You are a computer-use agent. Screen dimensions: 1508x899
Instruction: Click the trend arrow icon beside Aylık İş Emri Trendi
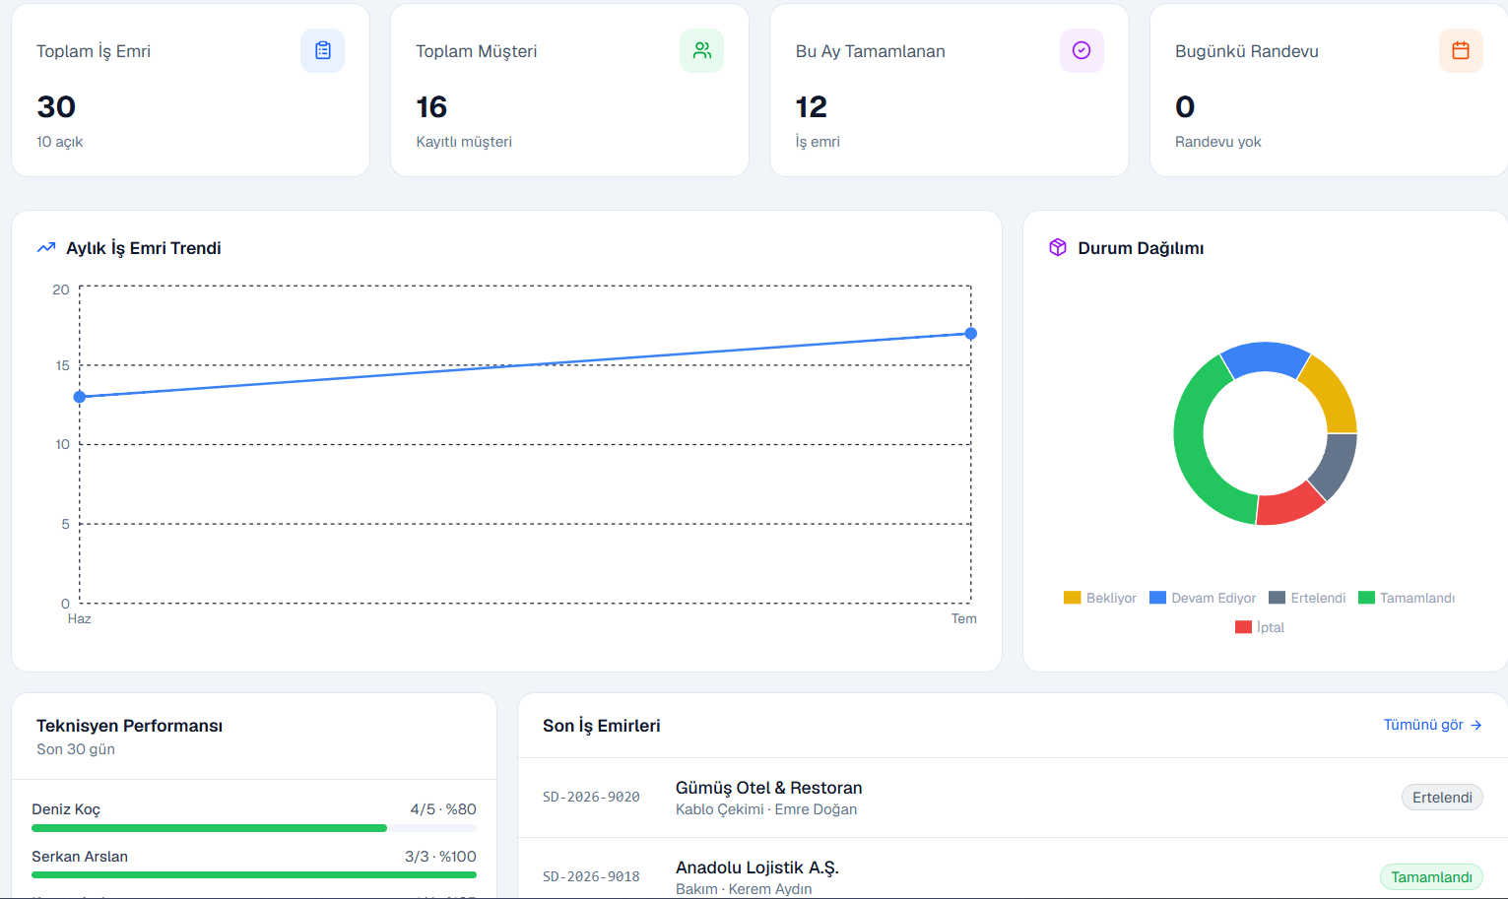click(x=46, y=248)
